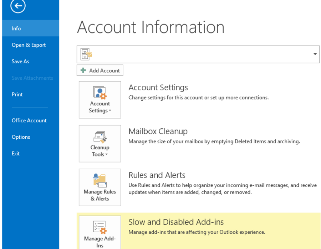Click the Manage Add-Ins button label

coord(100,242)
